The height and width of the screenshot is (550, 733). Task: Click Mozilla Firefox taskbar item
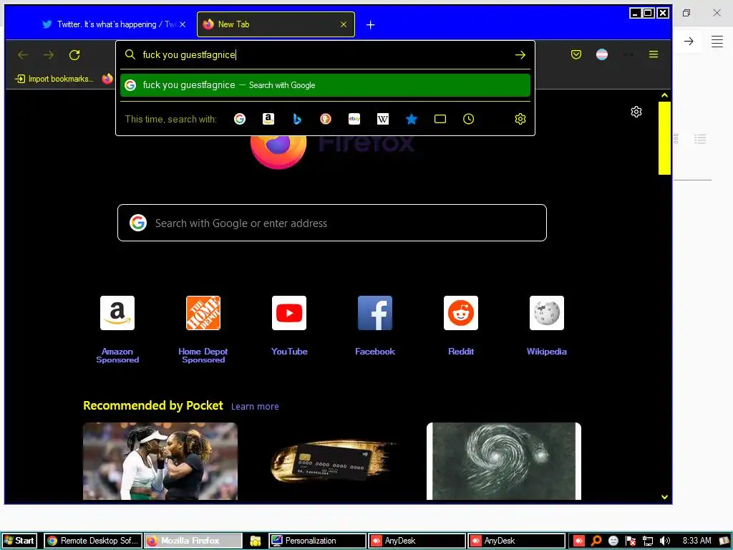pos(193,541)
